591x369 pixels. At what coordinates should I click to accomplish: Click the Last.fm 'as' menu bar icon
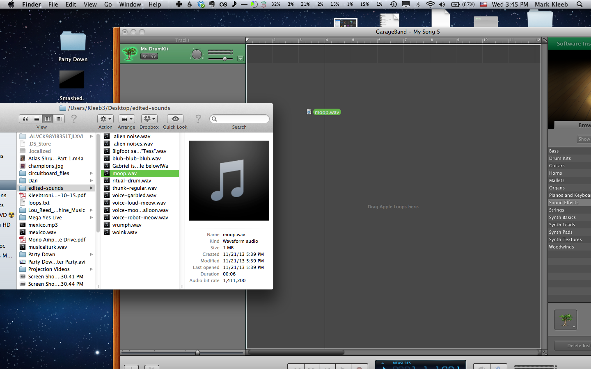point(223,4)
